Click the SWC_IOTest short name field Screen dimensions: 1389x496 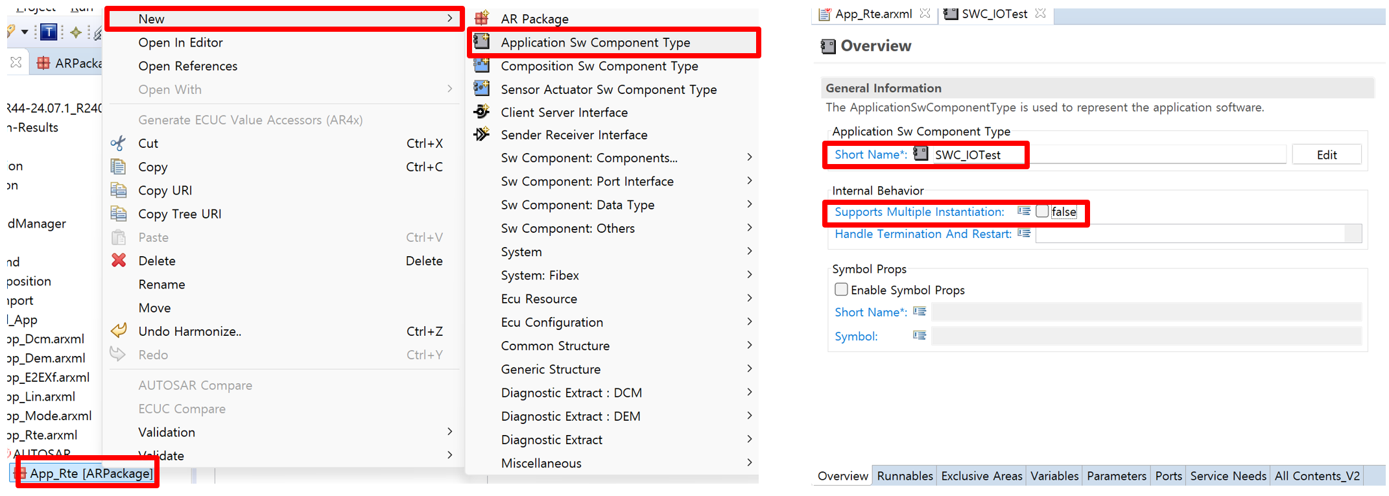[1109, 154]
